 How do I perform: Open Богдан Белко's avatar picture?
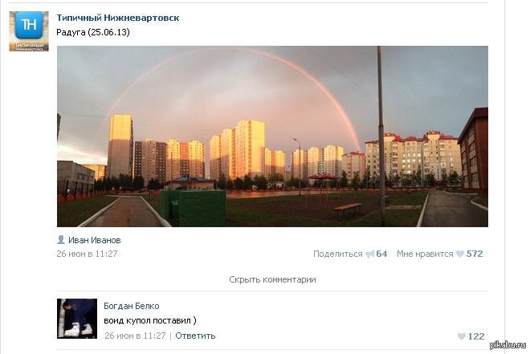pos(77,319)
